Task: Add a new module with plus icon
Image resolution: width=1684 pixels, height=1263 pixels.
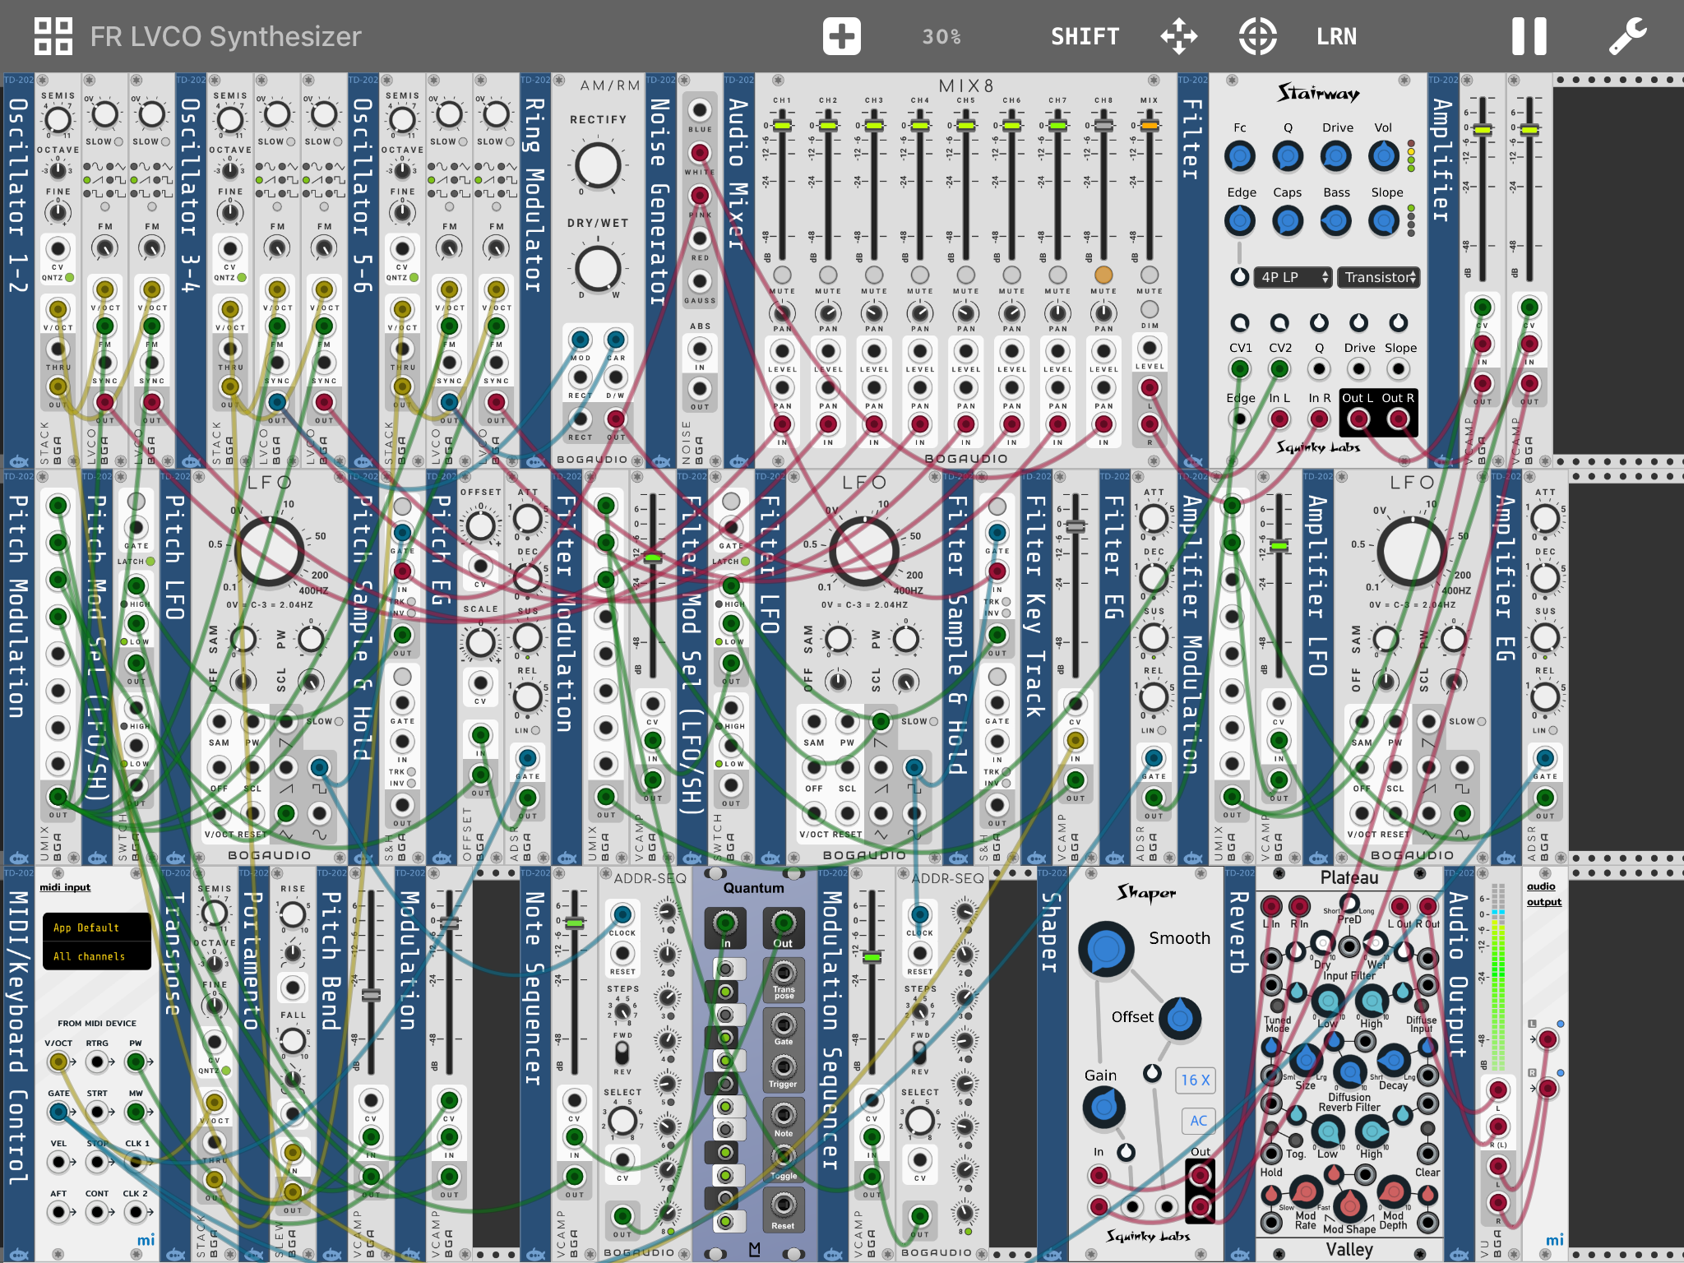Action: click(841, 36)
